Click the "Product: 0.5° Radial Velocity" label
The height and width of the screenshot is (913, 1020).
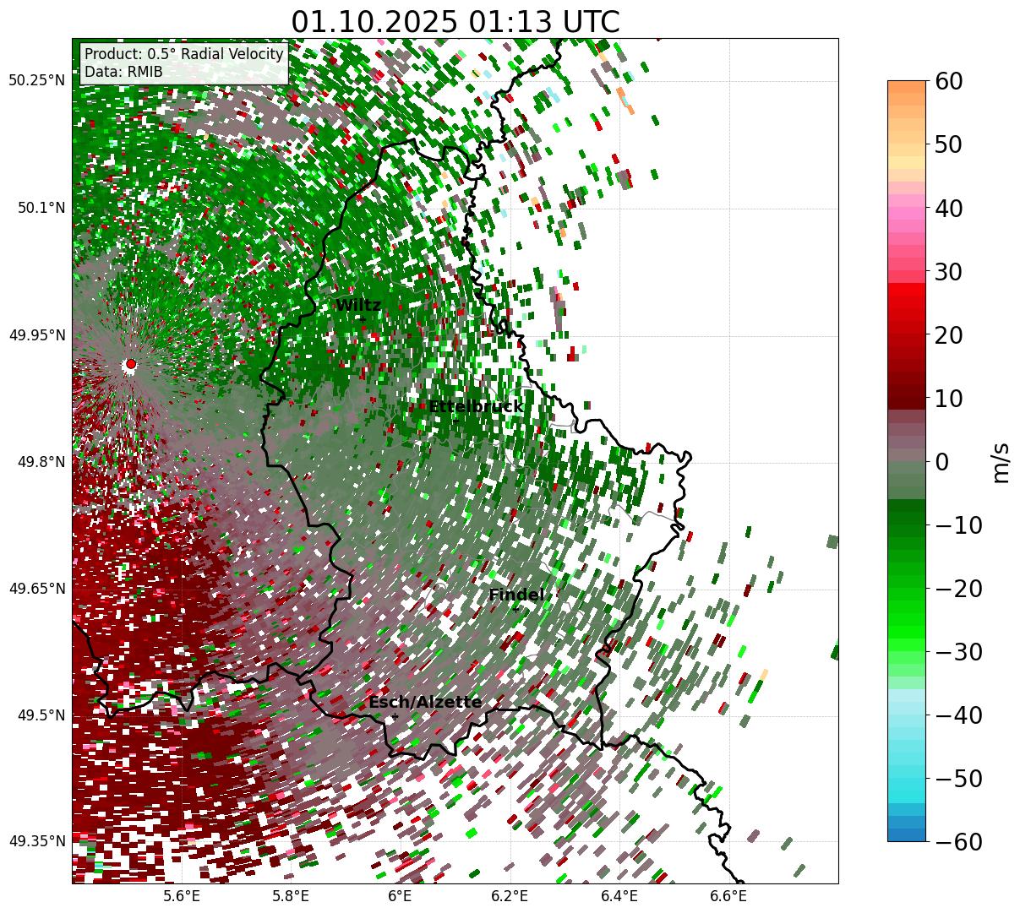click(183, 54)
